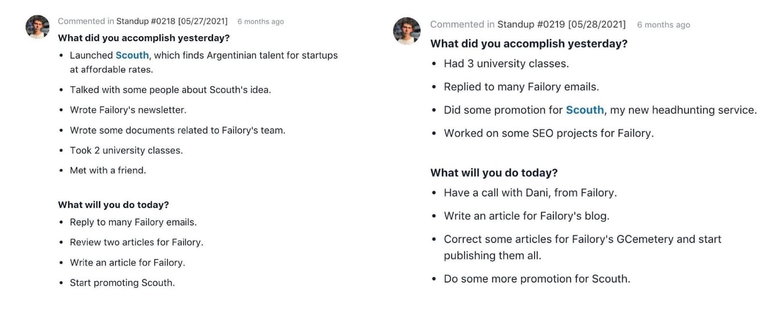Click the avatar beside the Standup #0218 comment
This screenshot has height=310, width=776.
point(37,27)
